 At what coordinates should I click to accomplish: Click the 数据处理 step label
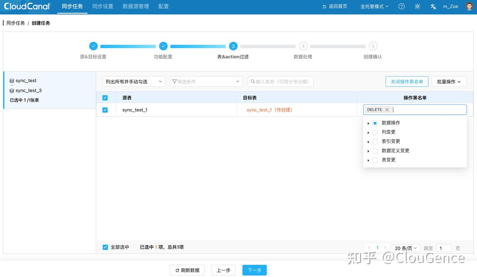[x=303, y=57]
